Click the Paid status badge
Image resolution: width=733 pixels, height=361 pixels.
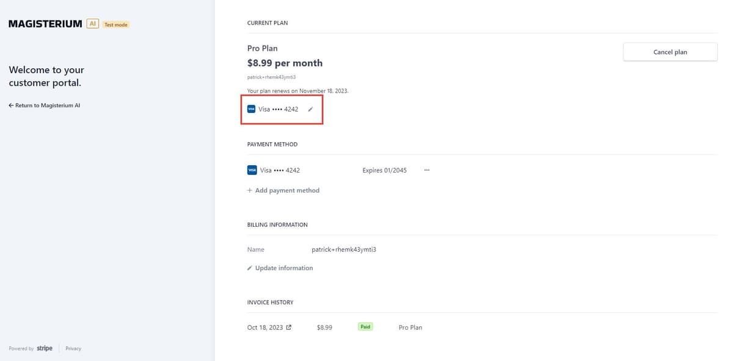click(x=365, y=326)
